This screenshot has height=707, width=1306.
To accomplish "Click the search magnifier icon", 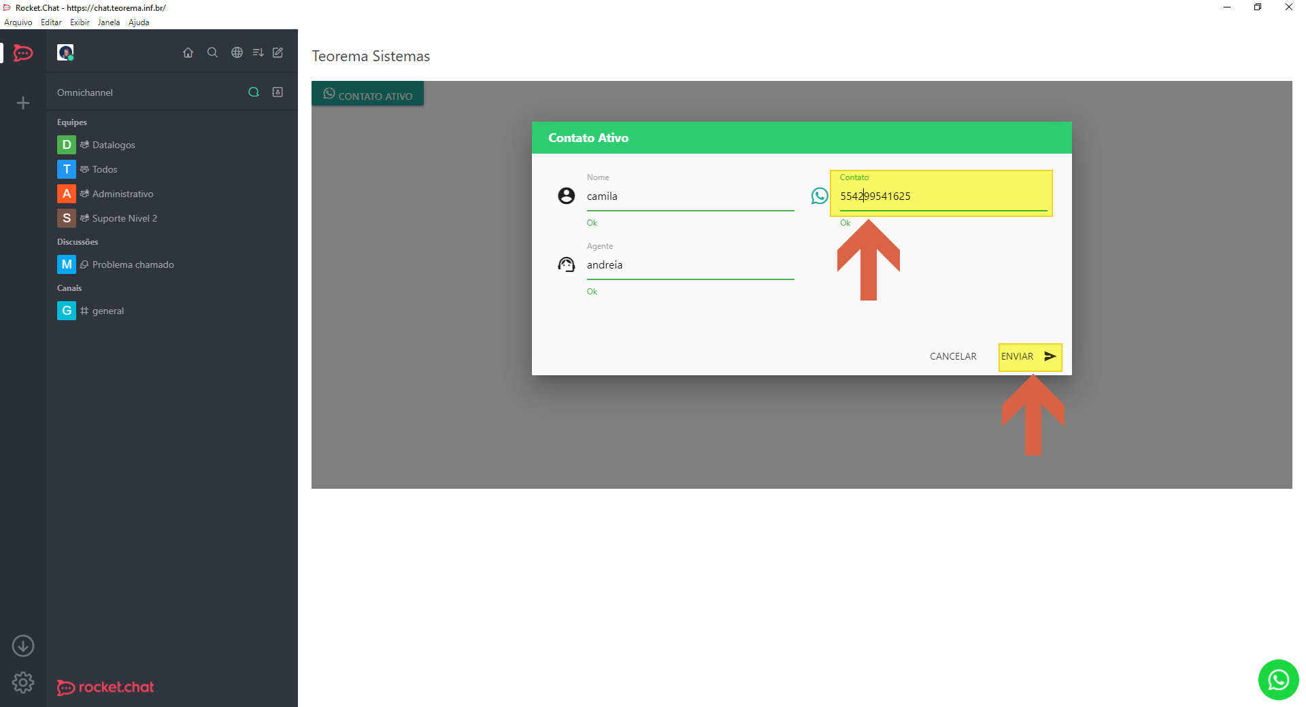I will tap(212, 52).
